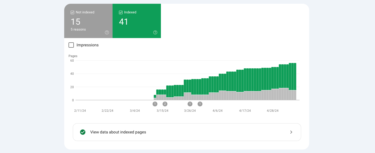Click the 5 reasons text
Screen dimensions: 375x153
click(x=78, y=29)
